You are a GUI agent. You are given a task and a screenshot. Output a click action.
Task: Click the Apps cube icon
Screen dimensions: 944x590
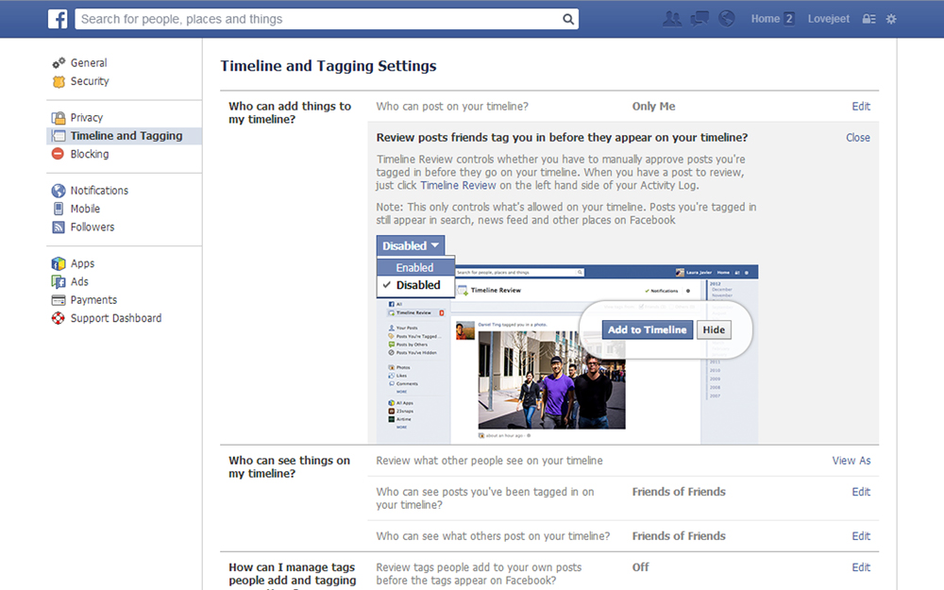59,263
